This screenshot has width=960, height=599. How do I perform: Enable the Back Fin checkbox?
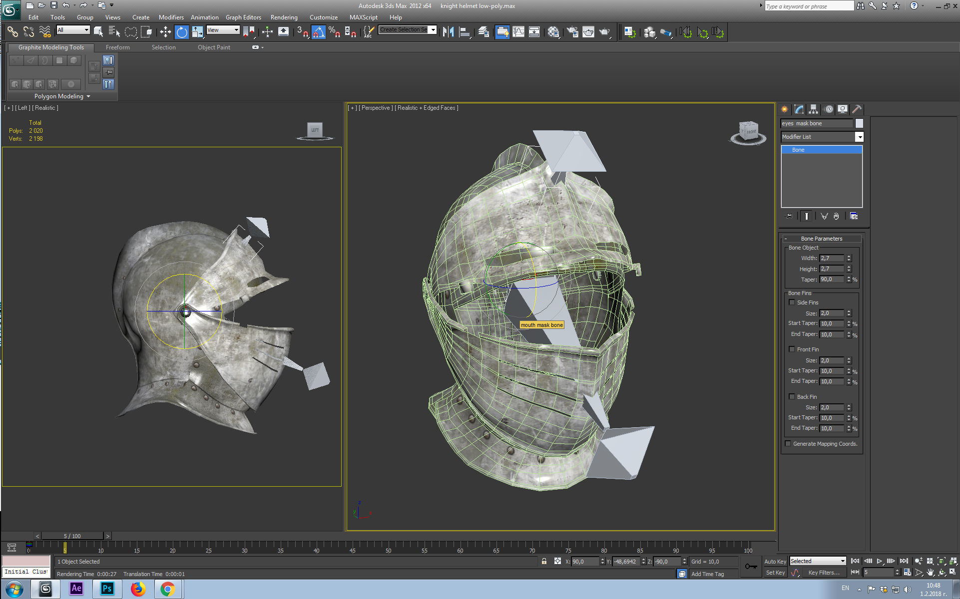pyautogui.click(x=792, y=397)
